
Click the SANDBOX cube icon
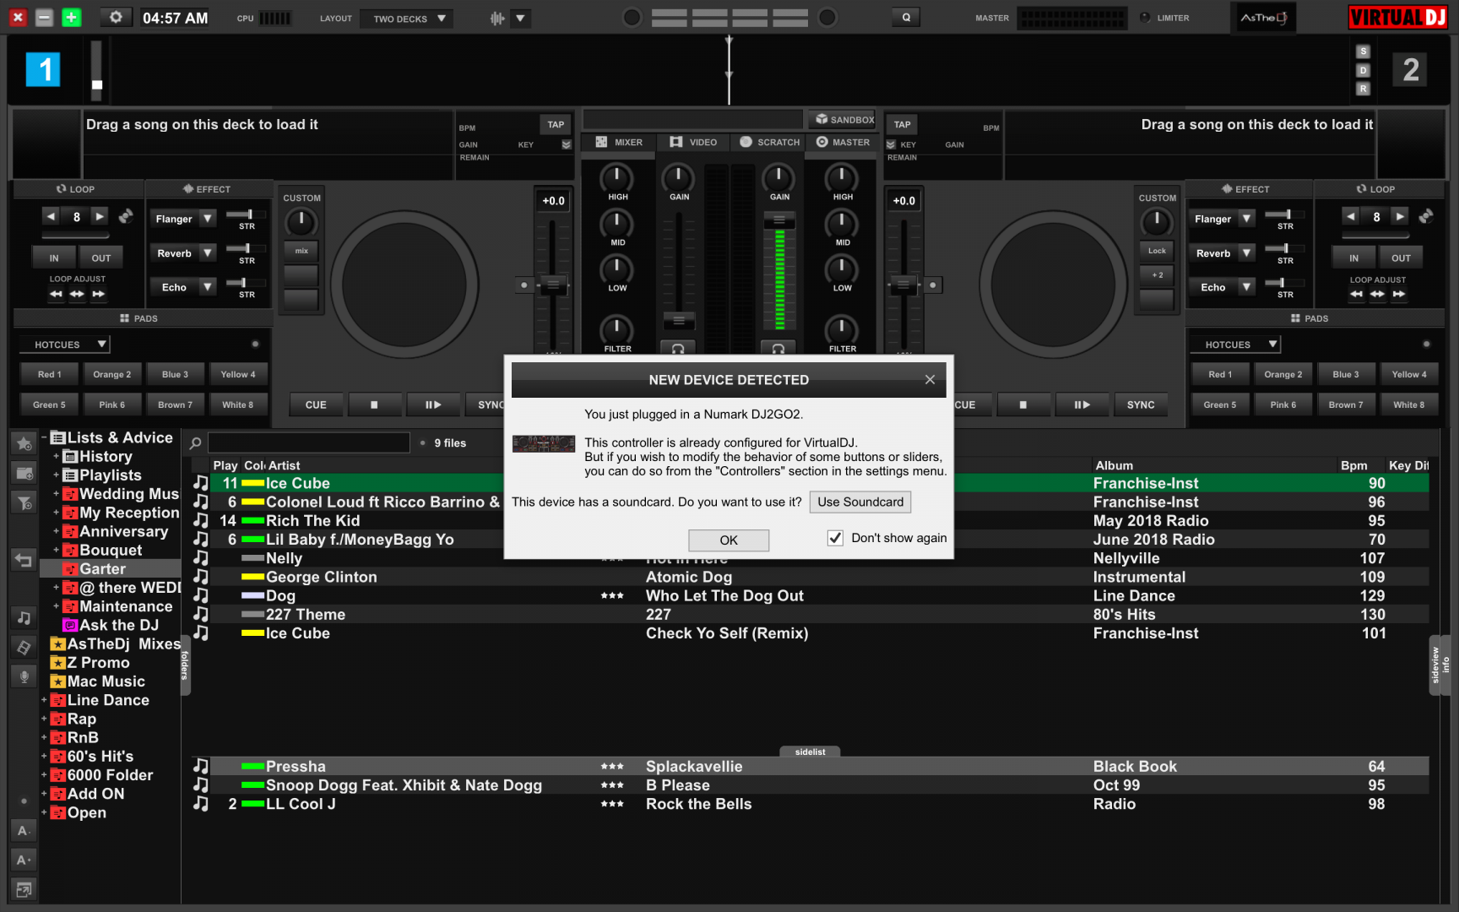[x=822, y=120]
